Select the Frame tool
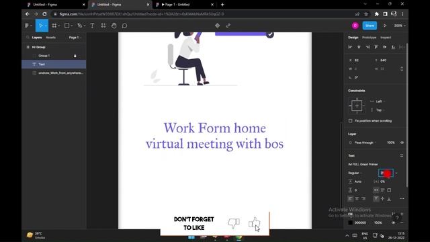 click(54, 26)
